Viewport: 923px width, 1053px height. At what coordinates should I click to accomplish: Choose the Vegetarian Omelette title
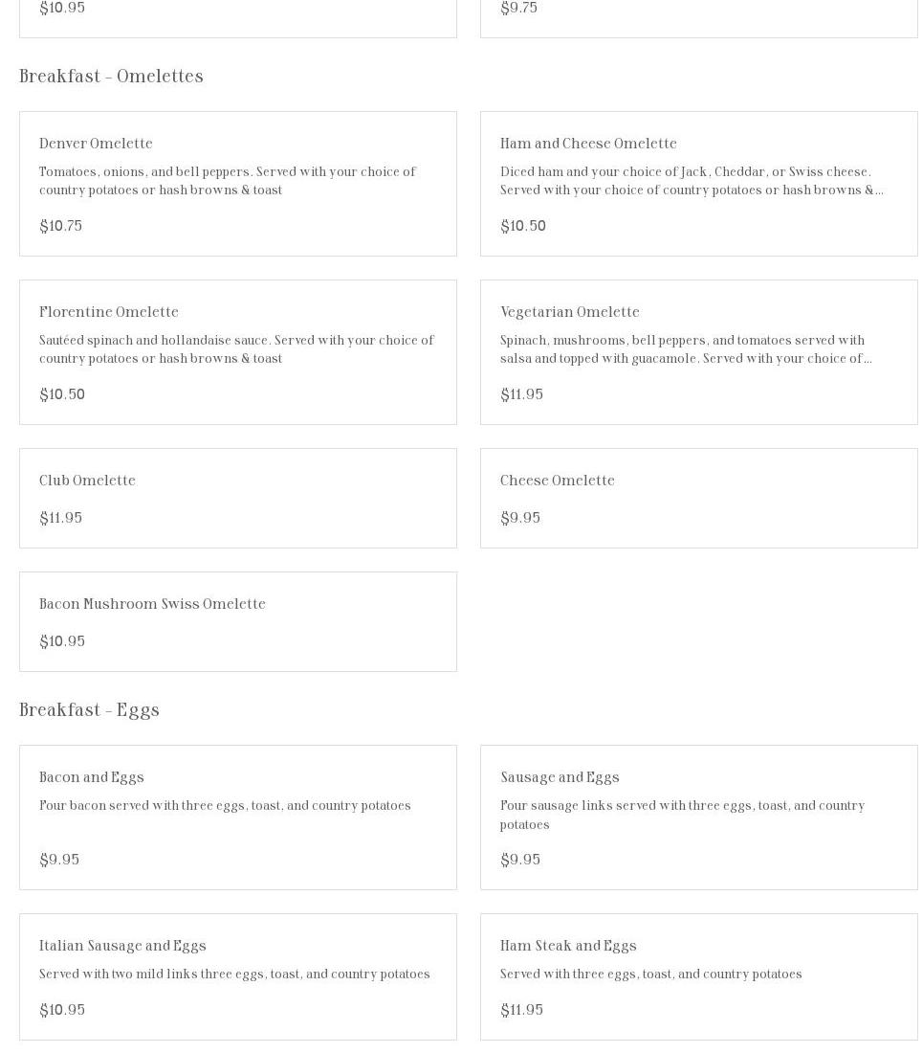(x=570, y=312)
